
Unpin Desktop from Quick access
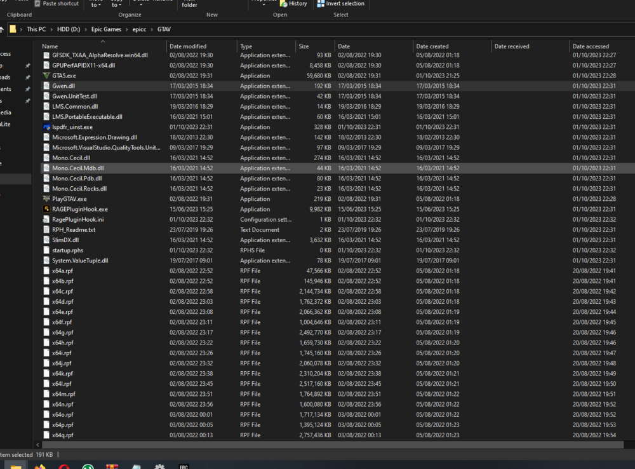click(x=27, y=65)
